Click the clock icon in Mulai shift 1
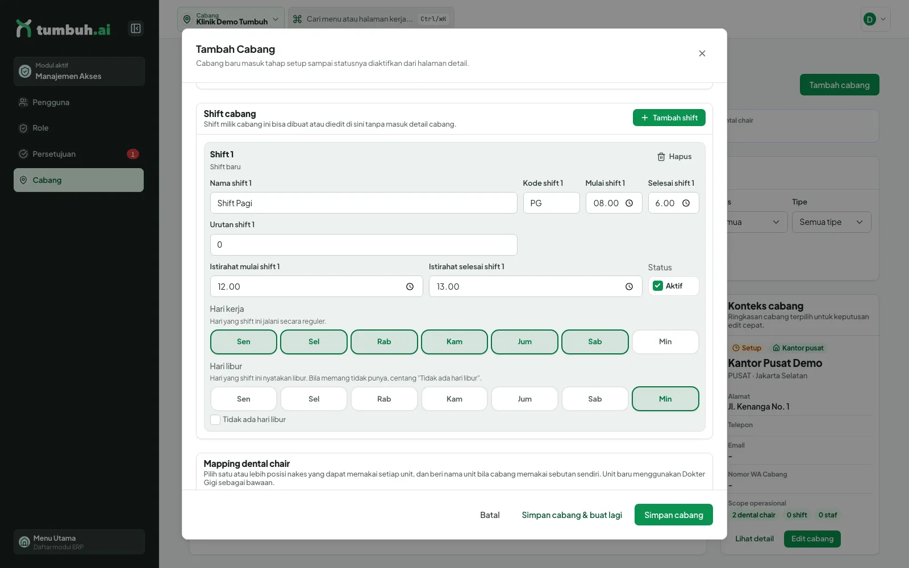 tap(629, 203)
